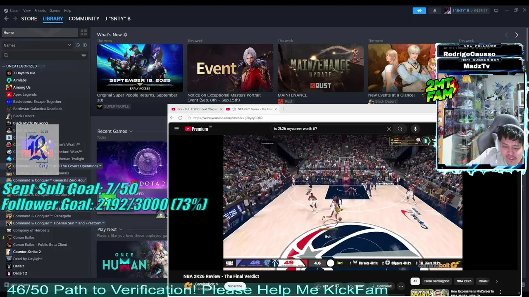Switch to Sica BULLETPOOF browser tab
This screenshot has height=297, width=529.
[198, 109]
